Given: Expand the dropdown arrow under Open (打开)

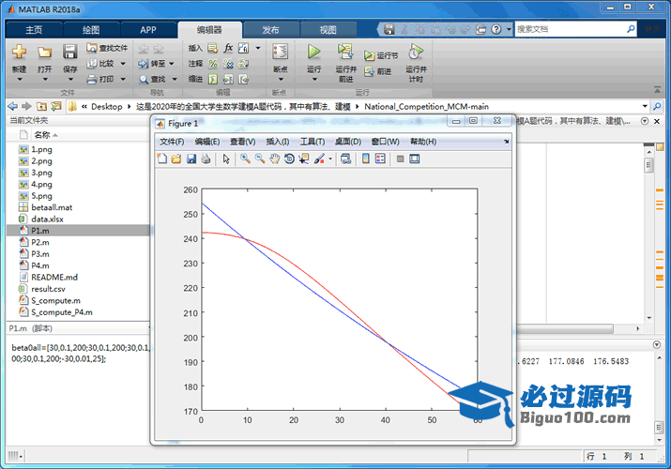Looking at the screenshot, I should coord(45,80).
